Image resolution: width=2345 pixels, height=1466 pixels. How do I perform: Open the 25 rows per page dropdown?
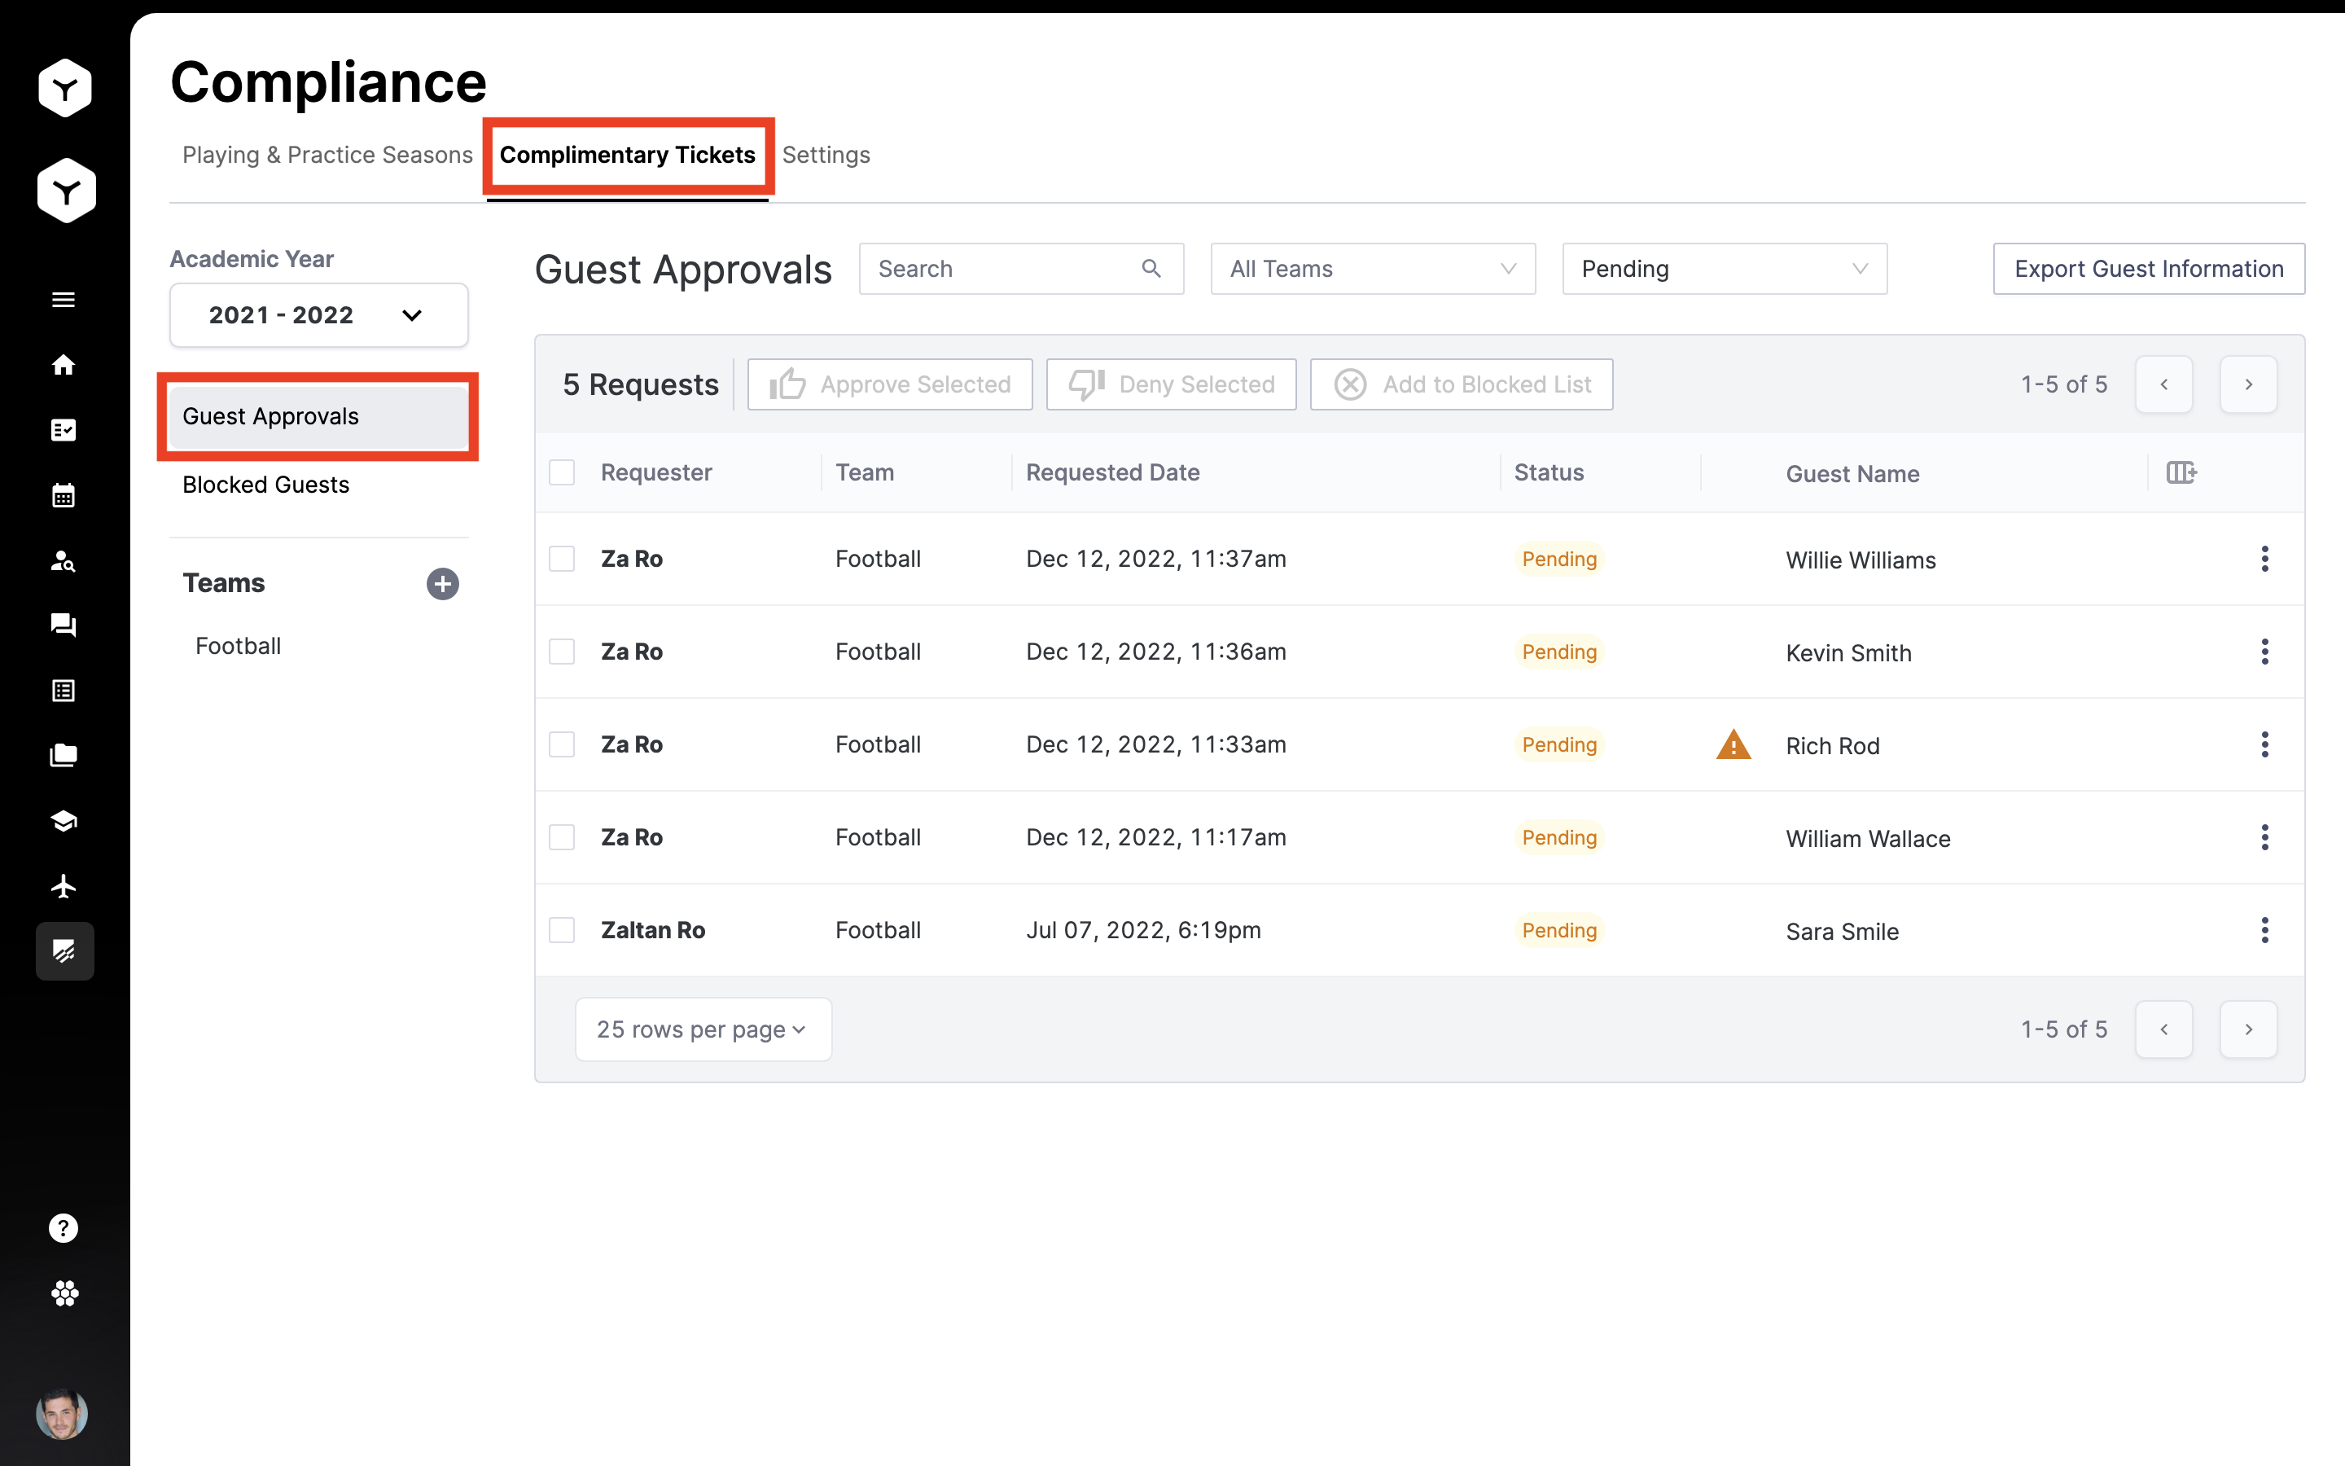(x=703, y=1029)
